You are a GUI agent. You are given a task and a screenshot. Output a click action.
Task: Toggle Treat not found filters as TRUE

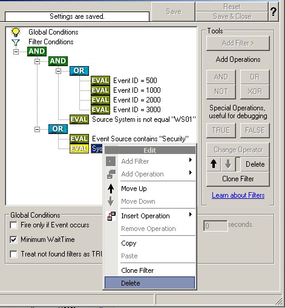pyautogui.click(x=14, y=254)
